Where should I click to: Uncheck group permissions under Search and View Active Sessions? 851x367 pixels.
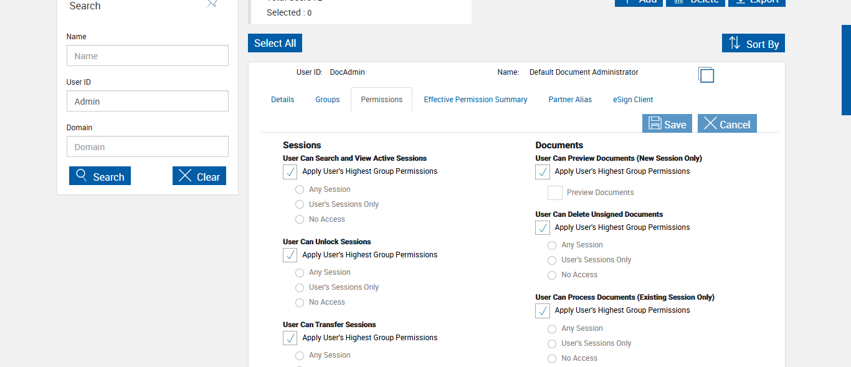pos(290,172)
